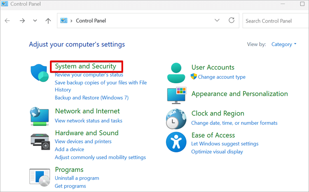Click the UAC shield beside Change account type

coord(194,77)
